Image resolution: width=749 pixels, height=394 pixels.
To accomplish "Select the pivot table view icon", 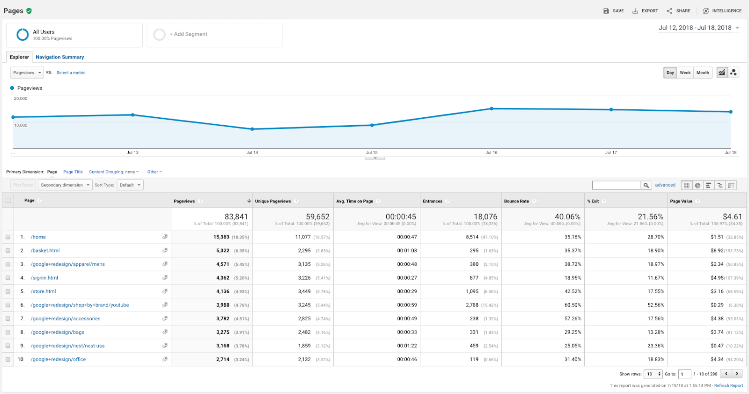I will [x=731, y=186].
